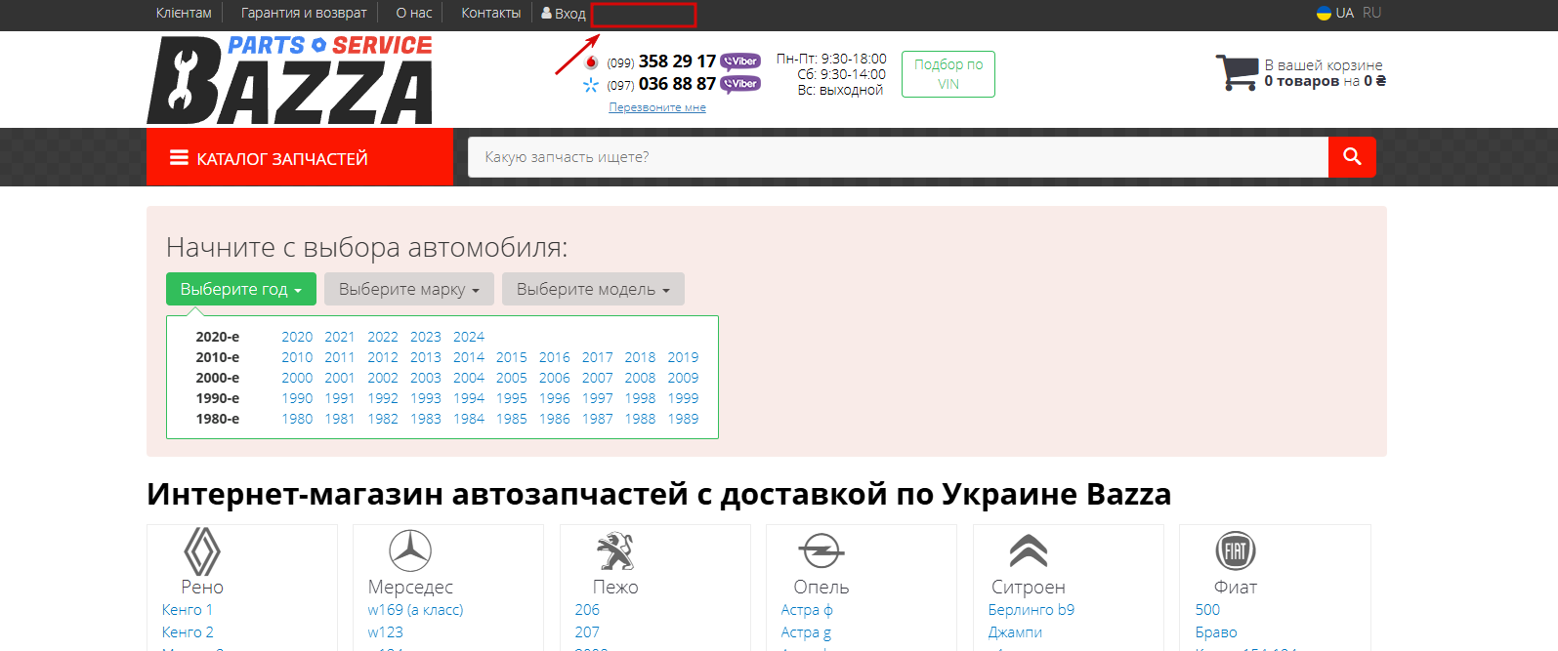Select year 1999

pyautogui.click(x=684, y=398)
